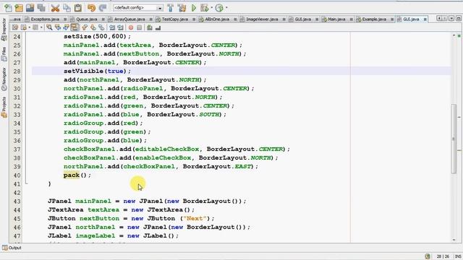Click the cursor position 28|26 in the status bar
Image resolution: width=463 pixels, height=260 pixels.
click(443, 256)
